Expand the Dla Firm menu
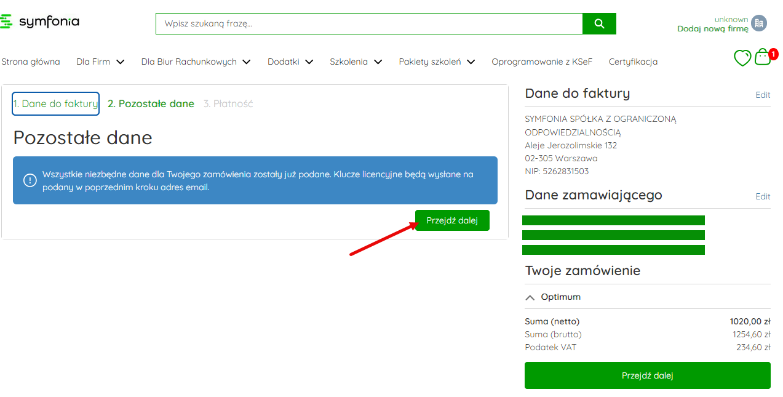The width and height of the screenshot is (783, 397). (100, 62)
